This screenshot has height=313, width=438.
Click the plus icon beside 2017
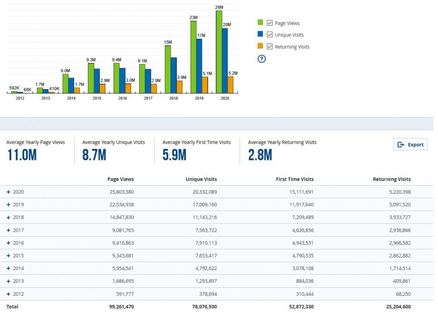click(9, 230)
